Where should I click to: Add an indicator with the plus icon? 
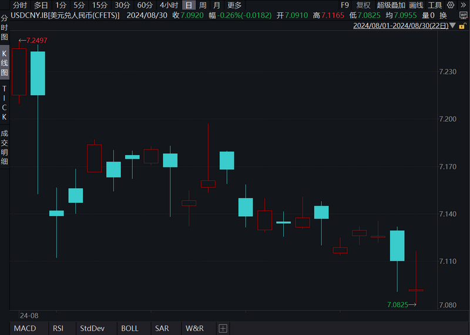pos(223,329)
